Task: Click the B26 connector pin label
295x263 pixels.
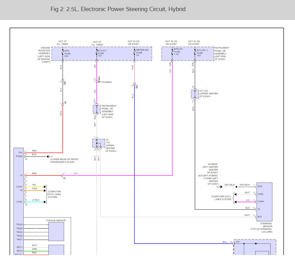Action: pyautogui.click(x=95, y=117)
